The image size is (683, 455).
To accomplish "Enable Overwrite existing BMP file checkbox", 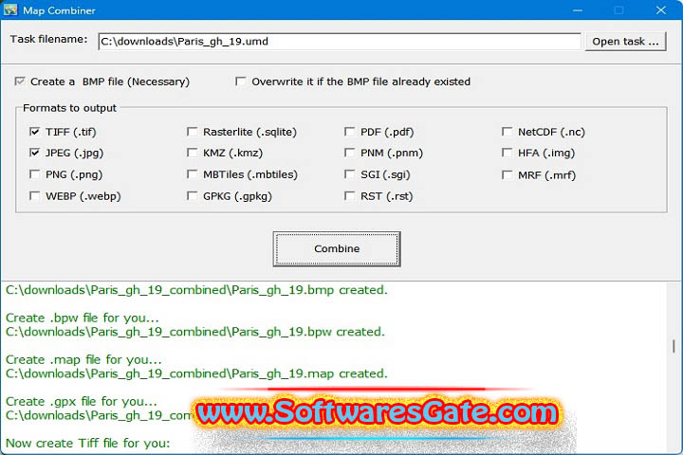I will click(240, 82).
